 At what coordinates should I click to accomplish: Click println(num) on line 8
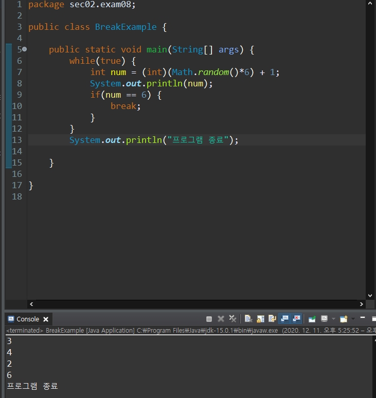177,83
